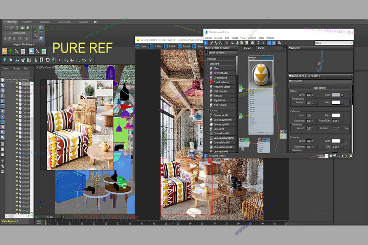Click Scene Explorer search field
Screen dimensions: 368x245
(15, 74)
